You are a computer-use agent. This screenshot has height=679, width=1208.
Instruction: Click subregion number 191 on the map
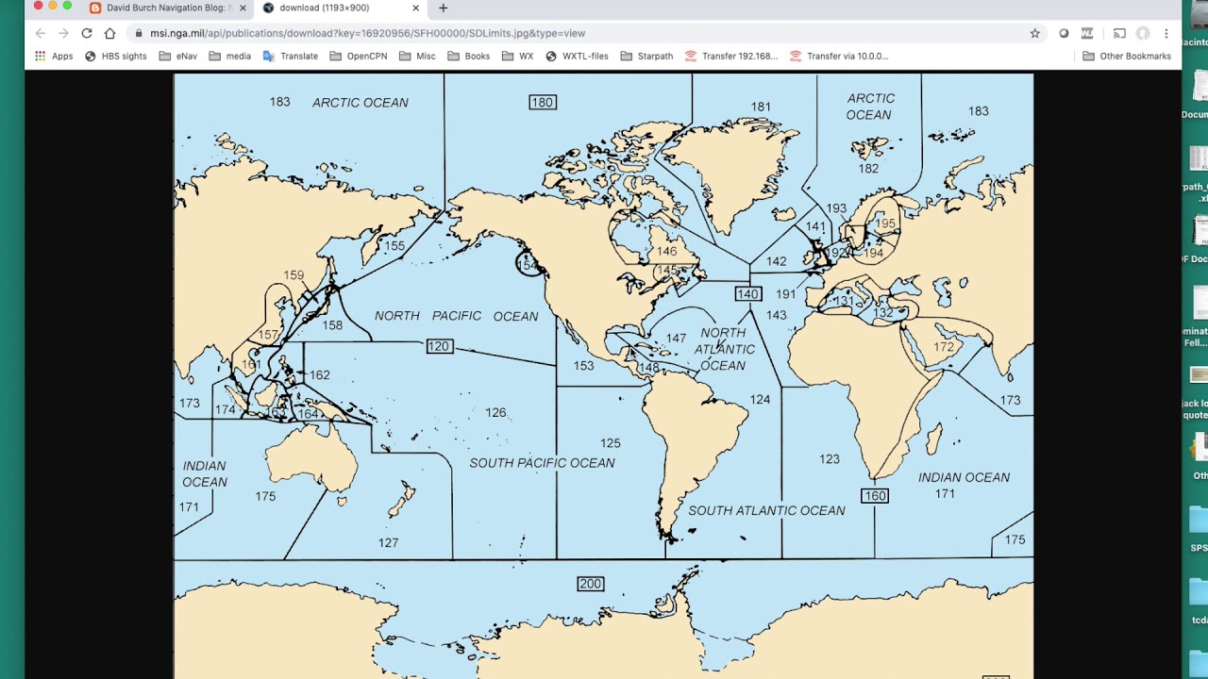pos(785,294)
